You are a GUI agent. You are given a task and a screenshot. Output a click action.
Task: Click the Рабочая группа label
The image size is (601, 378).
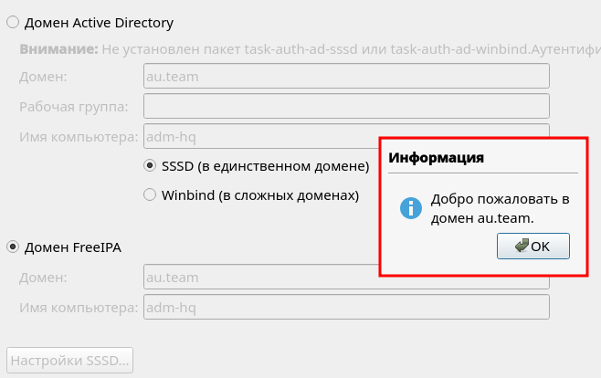point(73,107)
